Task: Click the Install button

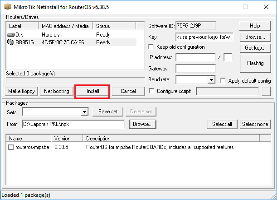Action: coord(92,91)
